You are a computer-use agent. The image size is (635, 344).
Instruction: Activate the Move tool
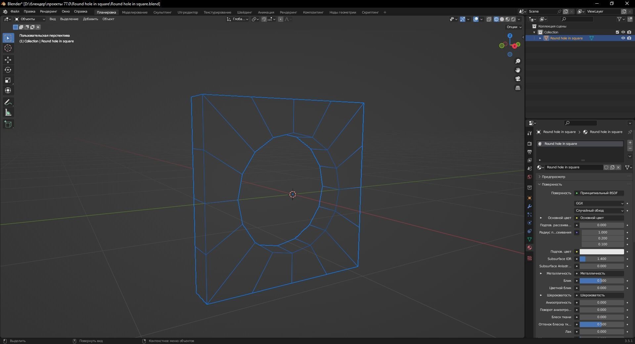coord(8,60)
